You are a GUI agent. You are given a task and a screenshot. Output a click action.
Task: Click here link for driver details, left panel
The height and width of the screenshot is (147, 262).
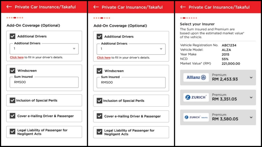click(x=17, y=57)
